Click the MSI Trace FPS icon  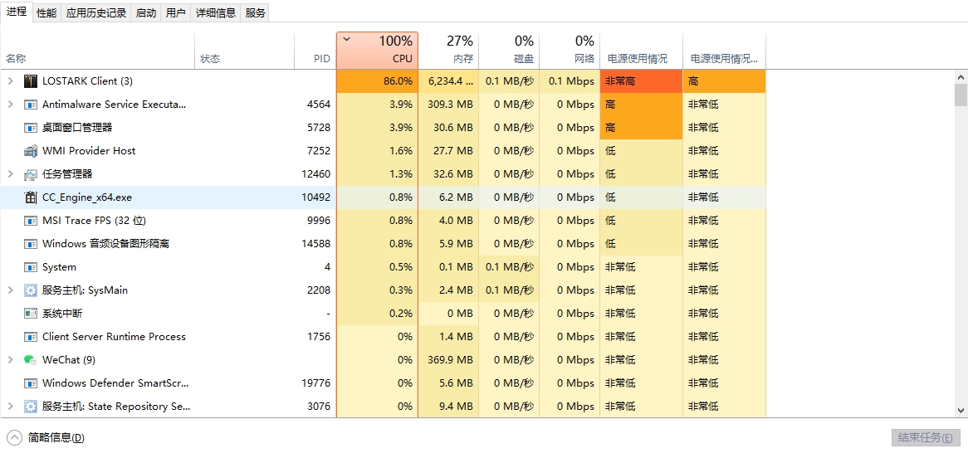click(31, 221)
